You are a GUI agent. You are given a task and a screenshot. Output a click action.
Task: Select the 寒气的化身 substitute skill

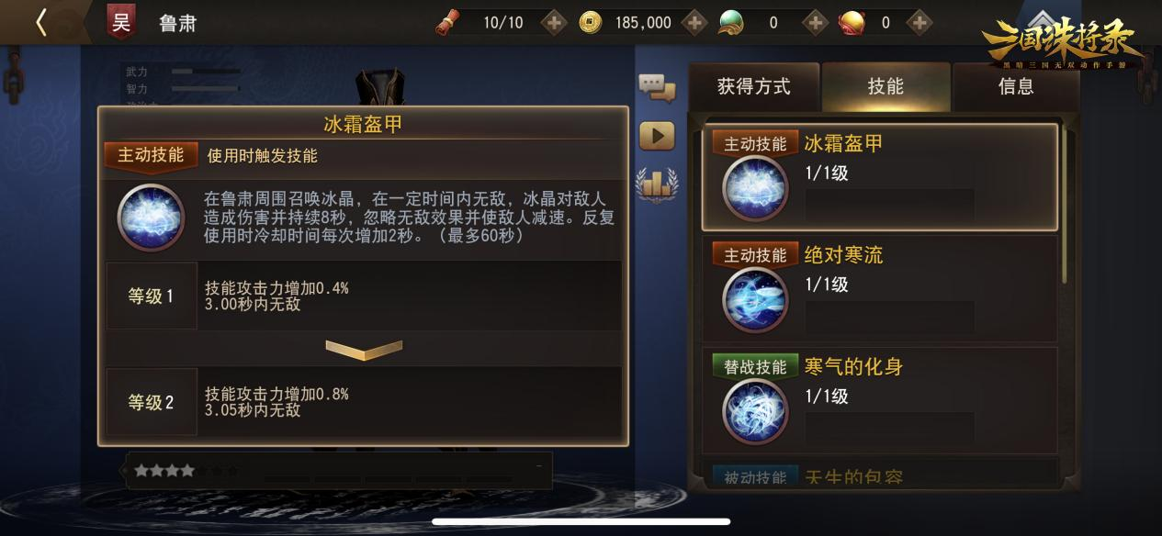880,400
